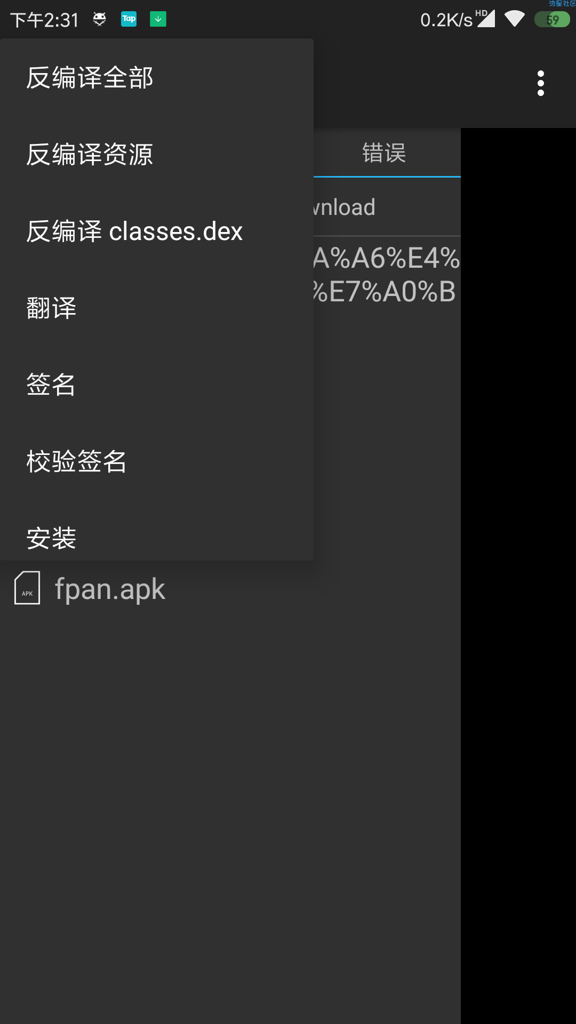Tap the cat face notification icon
The width and height of the screenshot is (576, 1024).
[x=99, y=19]
